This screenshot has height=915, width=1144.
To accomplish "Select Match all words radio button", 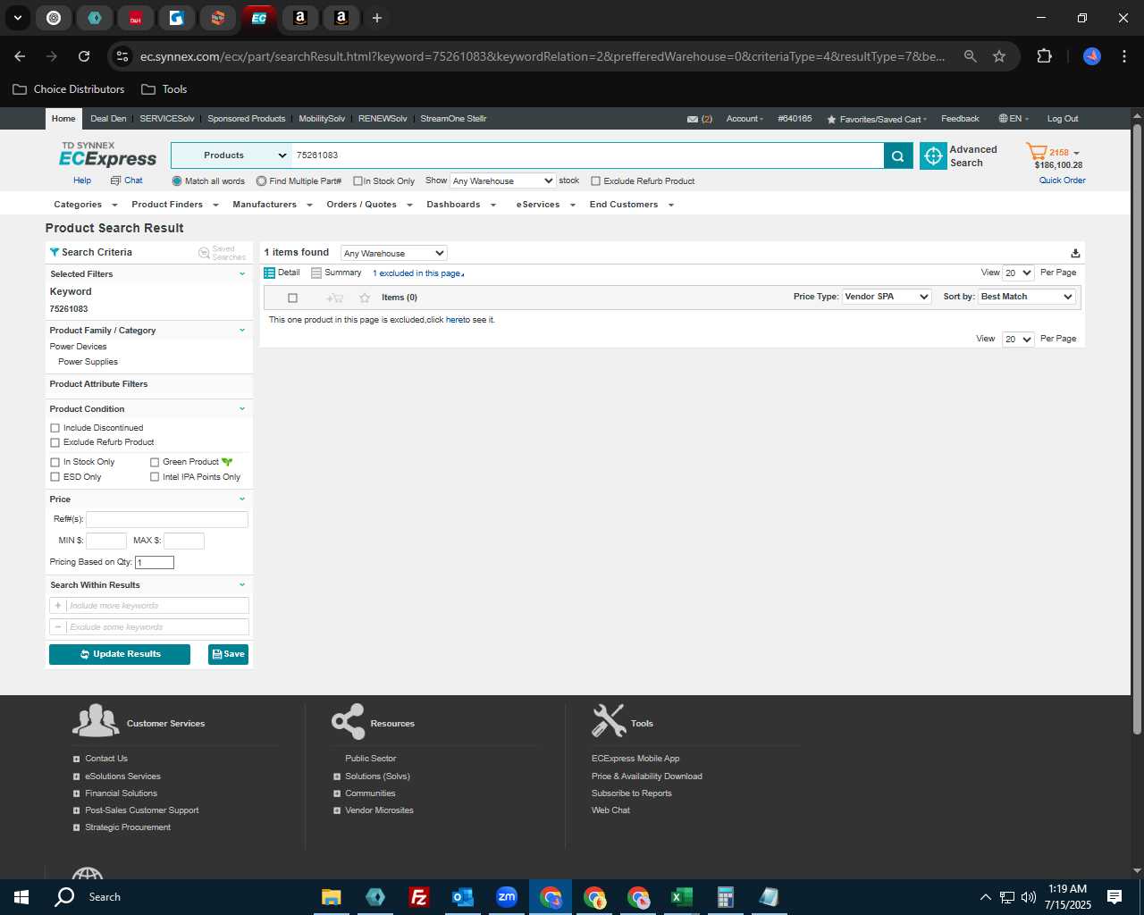I will tap(177, 181).
